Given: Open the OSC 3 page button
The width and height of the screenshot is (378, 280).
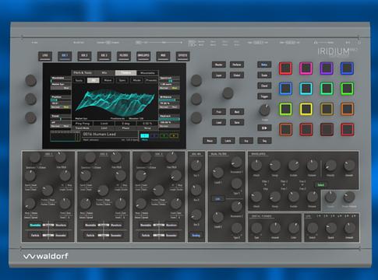Looking at the screenshot, I should [104, 56].
